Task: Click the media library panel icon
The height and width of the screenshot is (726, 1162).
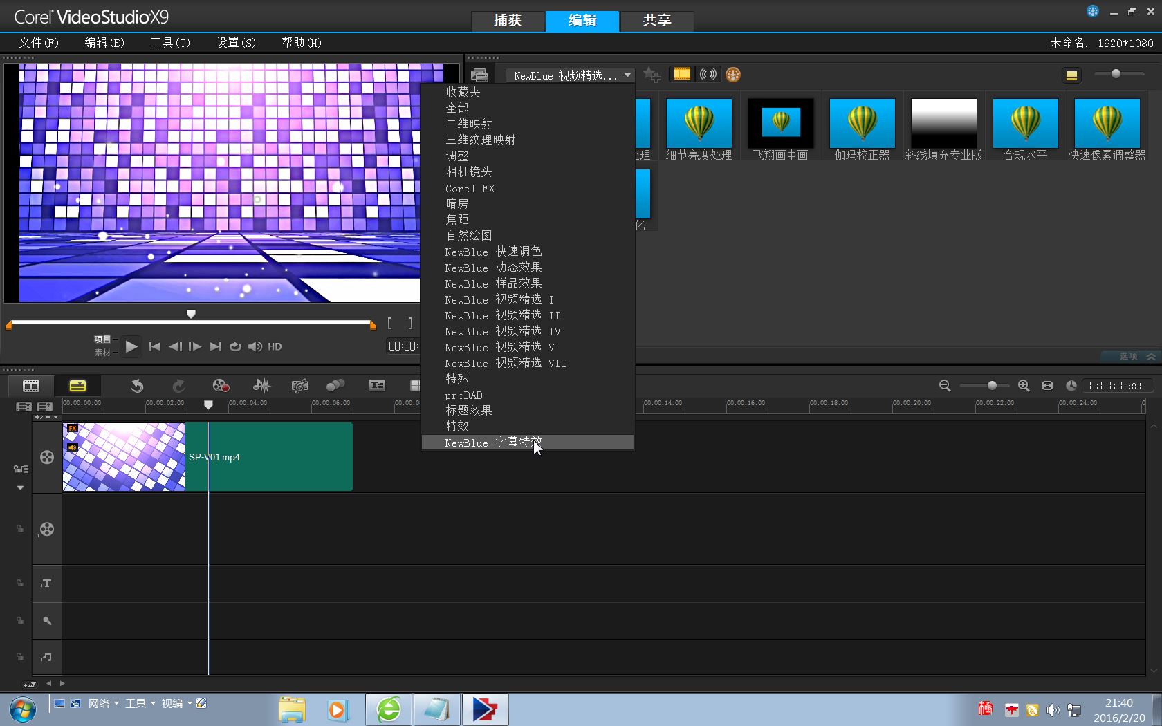Action: pos(479,75)
